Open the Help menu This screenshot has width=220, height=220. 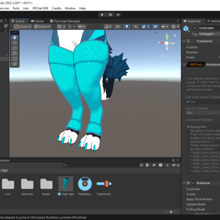[82, 8]
